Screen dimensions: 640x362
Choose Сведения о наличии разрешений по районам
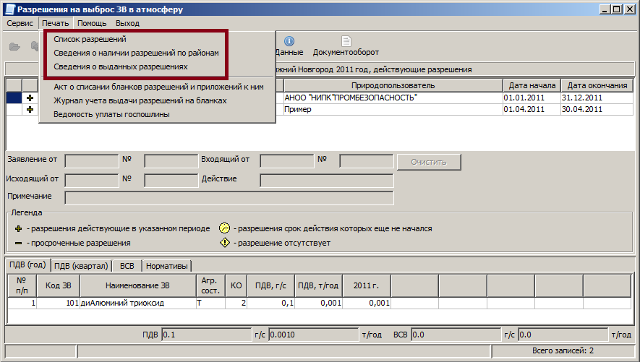click(136, 53)
